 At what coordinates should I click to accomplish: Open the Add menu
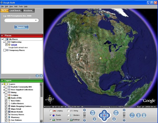tap(16, 6)
